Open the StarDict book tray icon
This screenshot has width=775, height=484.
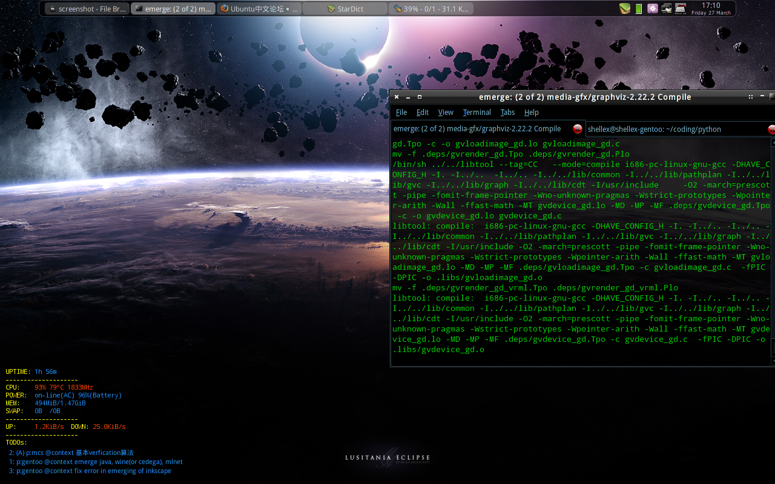click(x=625, y=8)
